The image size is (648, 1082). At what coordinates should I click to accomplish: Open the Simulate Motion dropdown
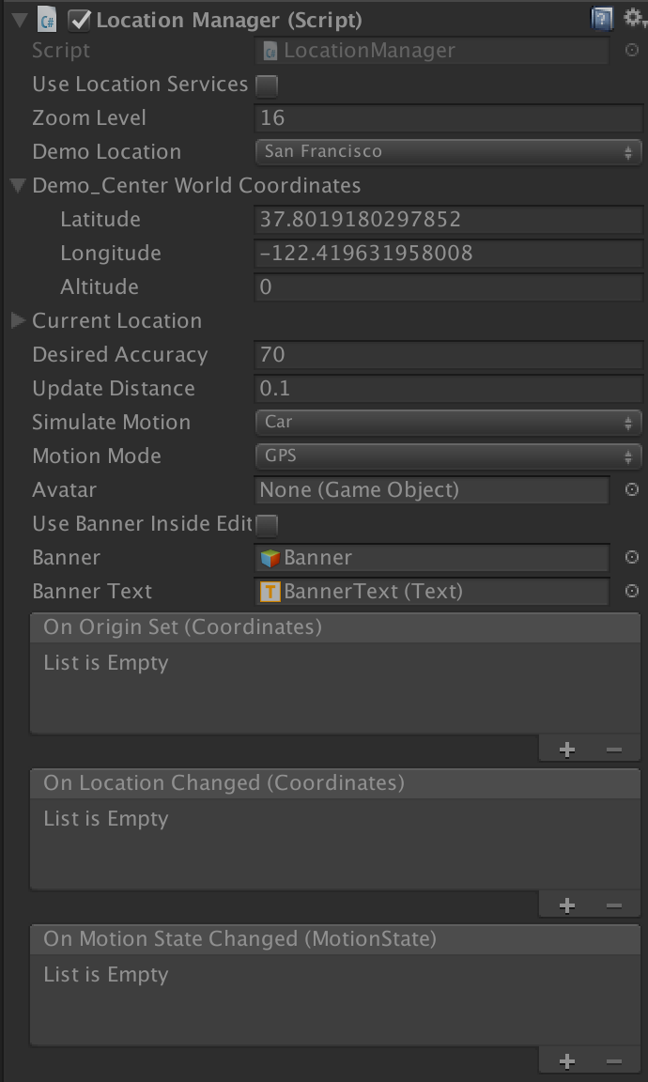(448, 422)
